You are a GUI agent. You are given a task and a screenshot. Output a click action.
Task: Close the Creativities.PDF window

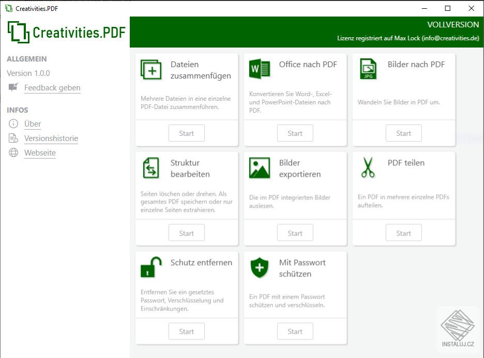[x=472, y=8]
